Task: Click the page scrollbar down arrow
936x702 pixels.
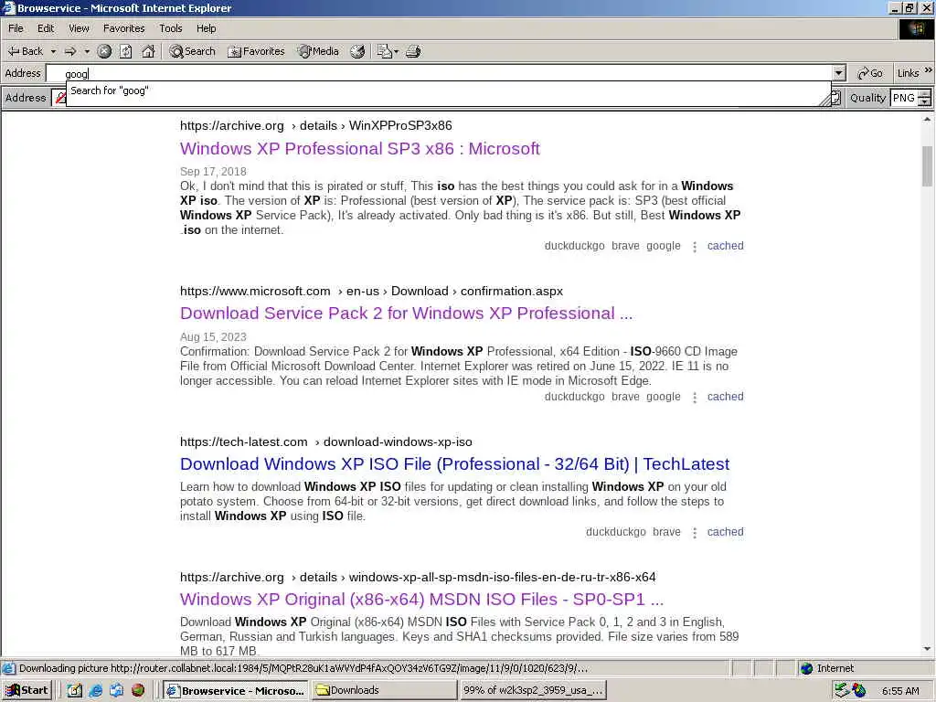Action: click(x=927, y=649)
